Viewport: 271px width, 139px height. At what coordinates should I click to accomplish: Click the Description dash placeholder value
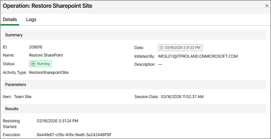pos(160,64)
